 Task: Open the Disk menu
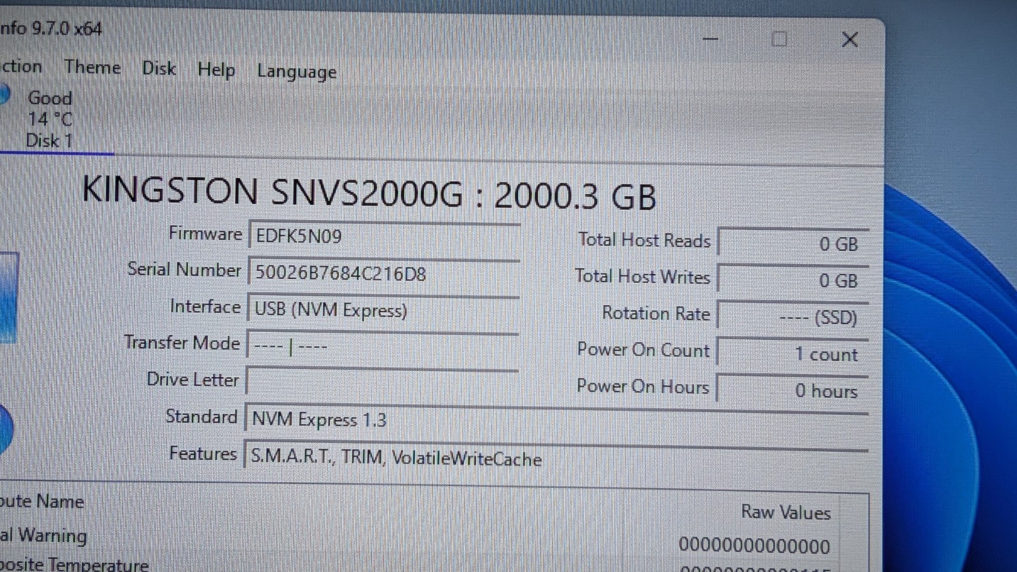point(159,69)
